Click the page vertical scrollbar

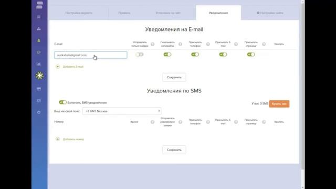click(302, 86)
